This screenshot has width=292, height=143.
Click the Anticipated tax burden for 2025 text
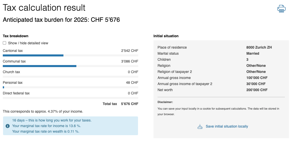coord(61,20)
